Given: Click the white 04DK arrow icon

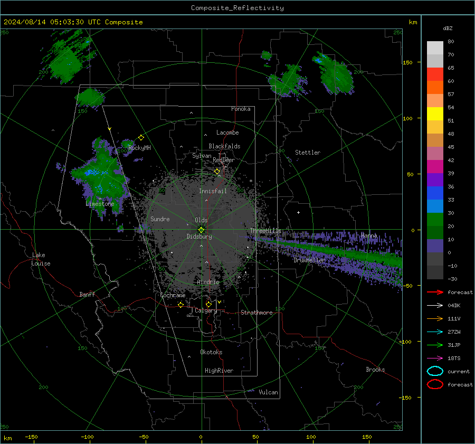Looking at the screenshot, I should pos(435,306).
